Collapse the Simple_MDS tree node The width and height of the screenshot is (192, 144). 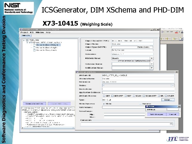(x=27, y=42)
